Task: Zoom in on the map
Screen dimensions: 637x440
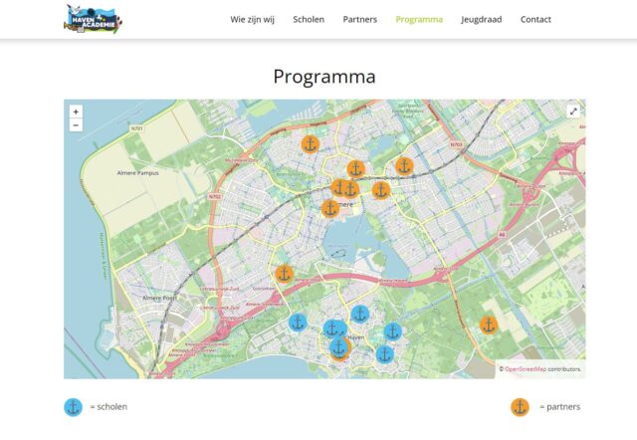Action: coord(76,111)
